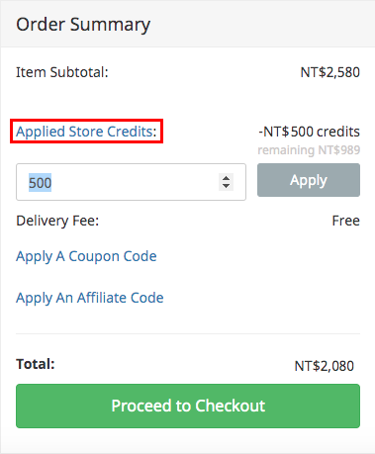Click the gray Apply button
Viewport: 375px width, 454px height.
pyautogui.click(x=309, y=180)
